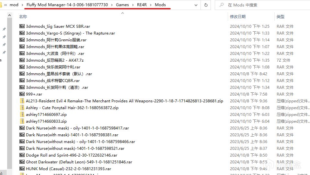Click Mods breadcrumb segment
The width and height of the screenshot is (310, 175).
[160, 5]
